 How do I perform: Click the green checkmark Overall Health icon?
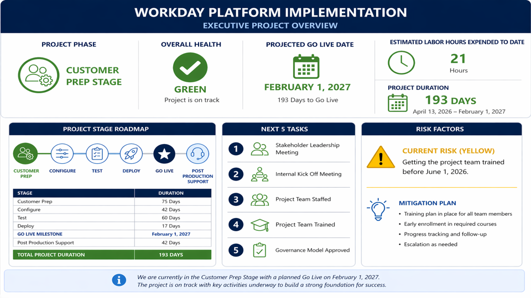[190, 67]
